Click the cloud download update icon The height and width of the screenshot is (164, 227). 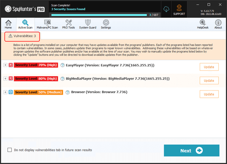coord(166,9)
